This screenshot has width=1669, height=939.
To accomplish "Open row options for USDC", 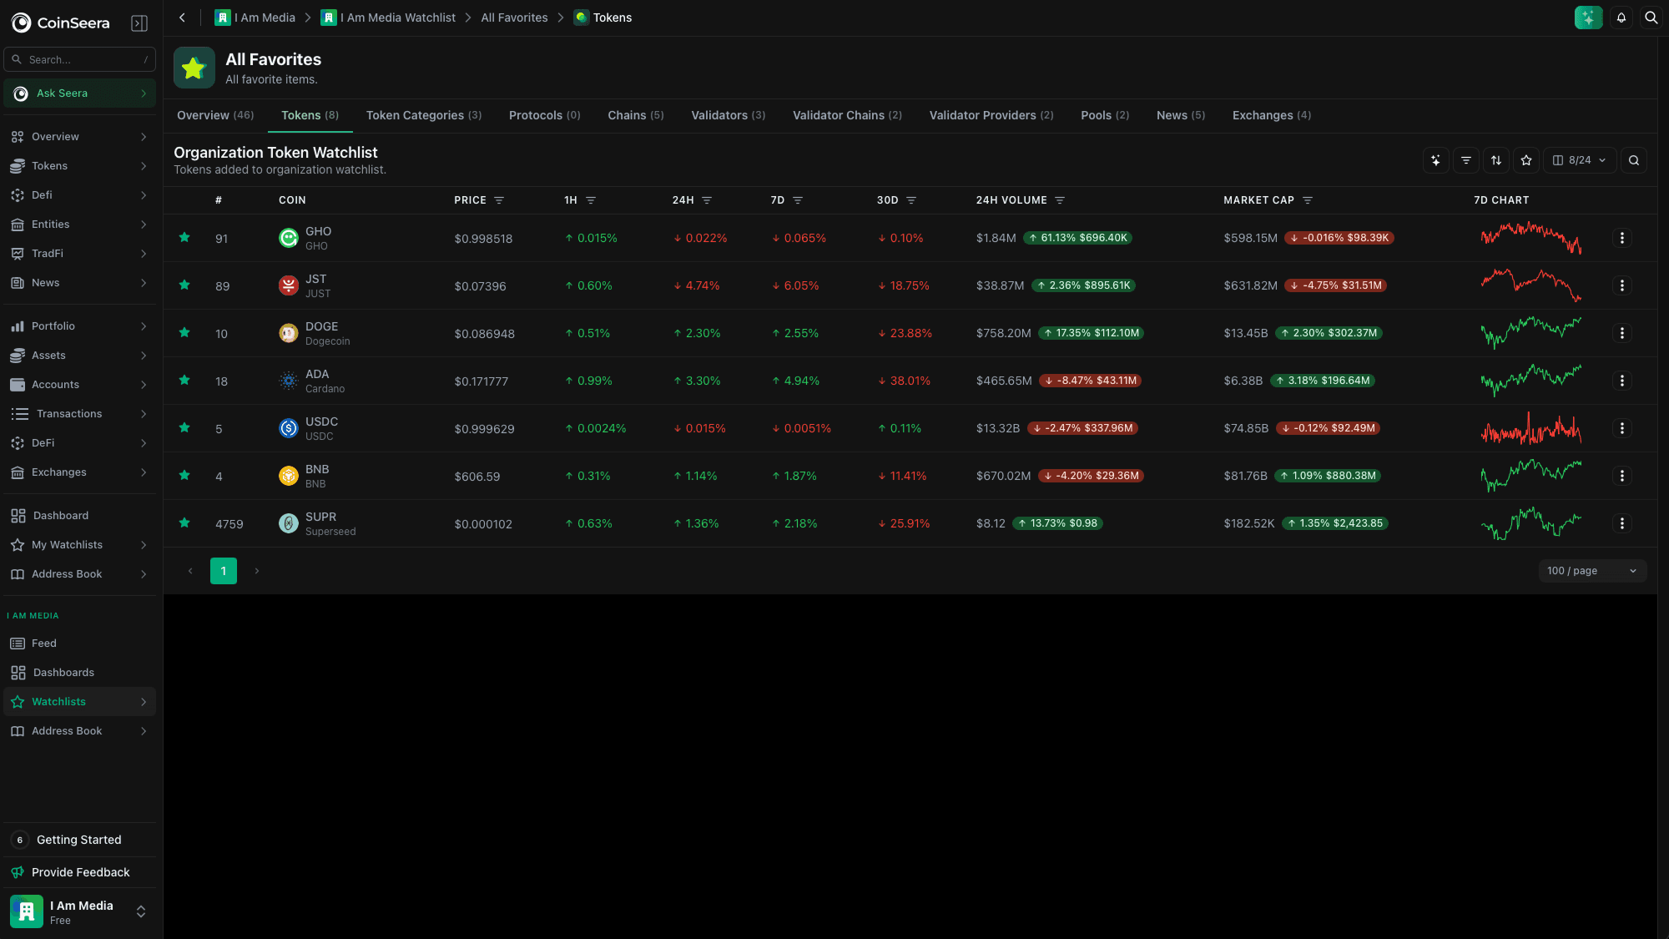I will point(1621,428).
